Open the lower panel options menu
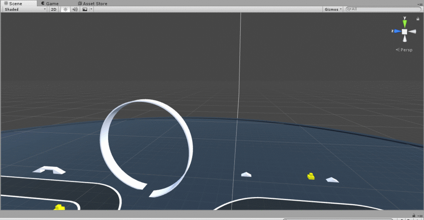 click(x=420, y=216)
